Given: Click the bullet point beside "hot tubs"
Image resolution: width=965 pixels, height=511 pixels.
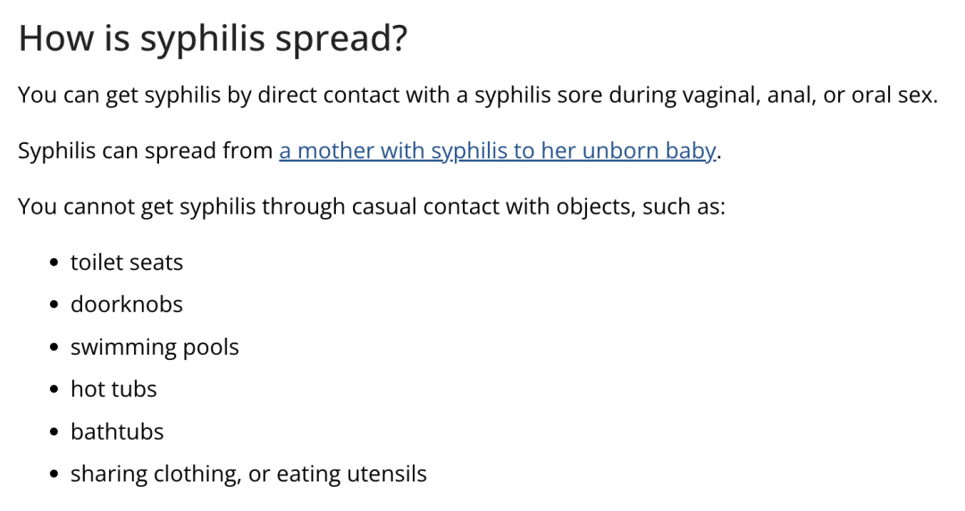Looking at the screenshot, I should coord(55,390).
